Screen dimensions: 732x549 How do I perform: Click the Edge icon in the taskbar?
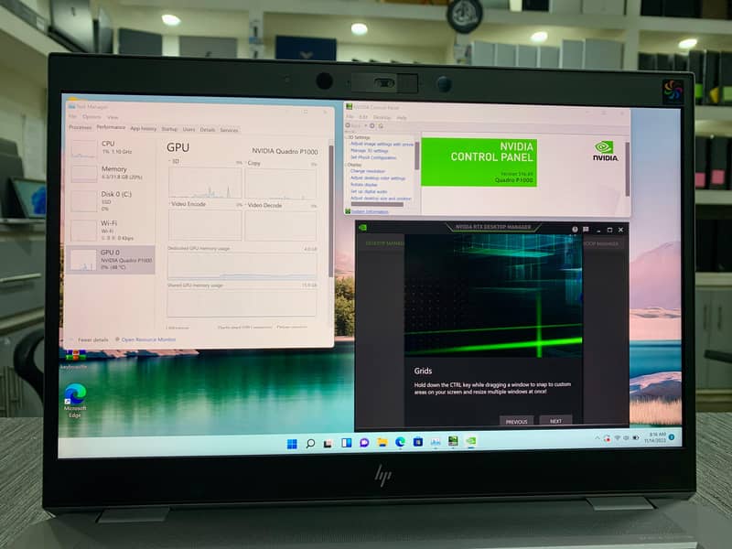click(400, 443)
